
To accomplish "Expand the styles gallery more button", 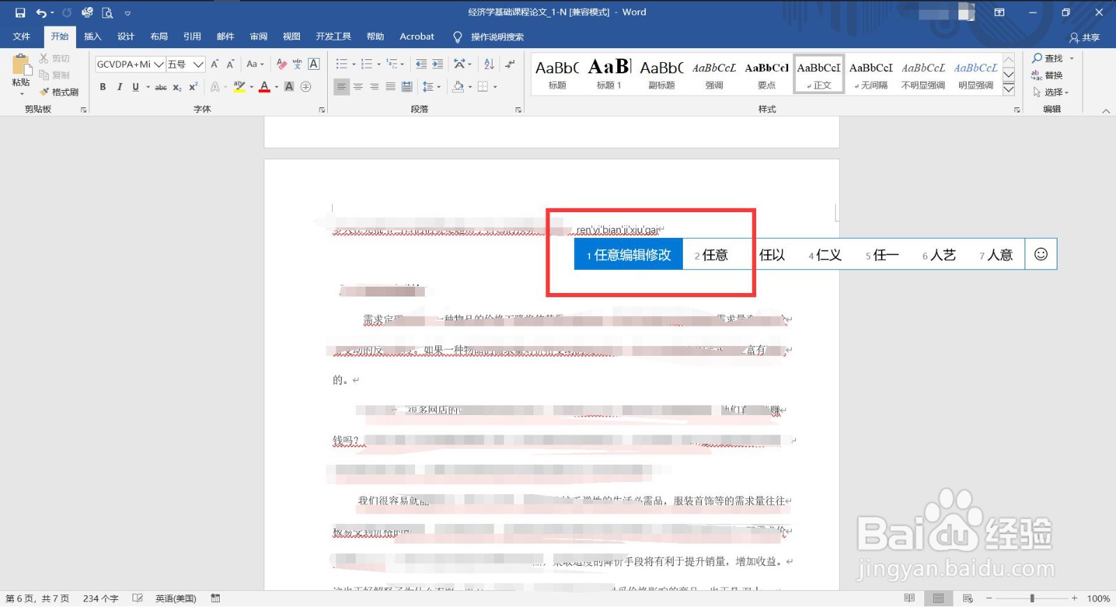I will [x=1009, y=89].
